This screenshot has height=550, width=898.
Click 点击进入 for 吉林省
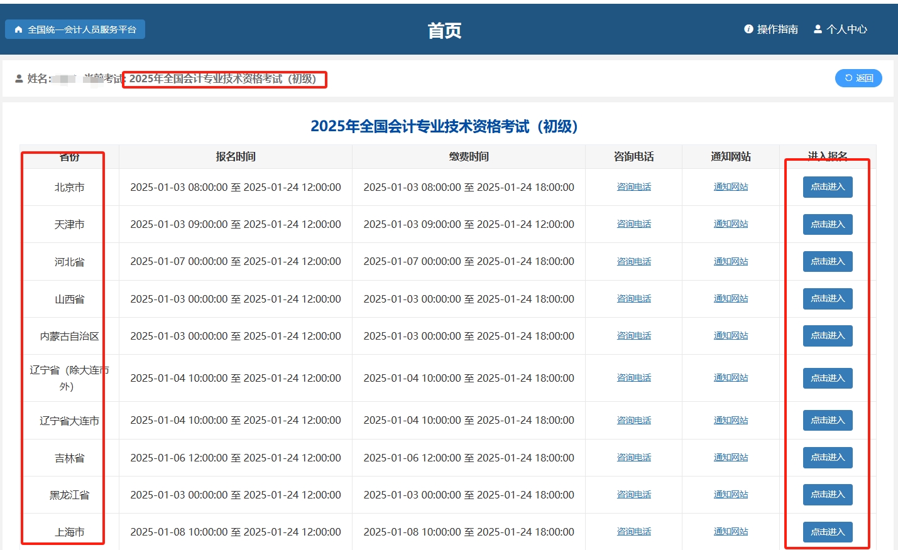click(x=828, y=457)
